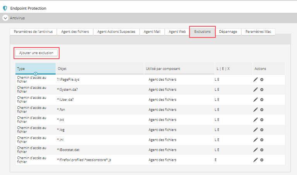Viewport: 297px width, 175px height.
Task: Edit the *.ini exclusion with pencil
Action: point(255,139)
